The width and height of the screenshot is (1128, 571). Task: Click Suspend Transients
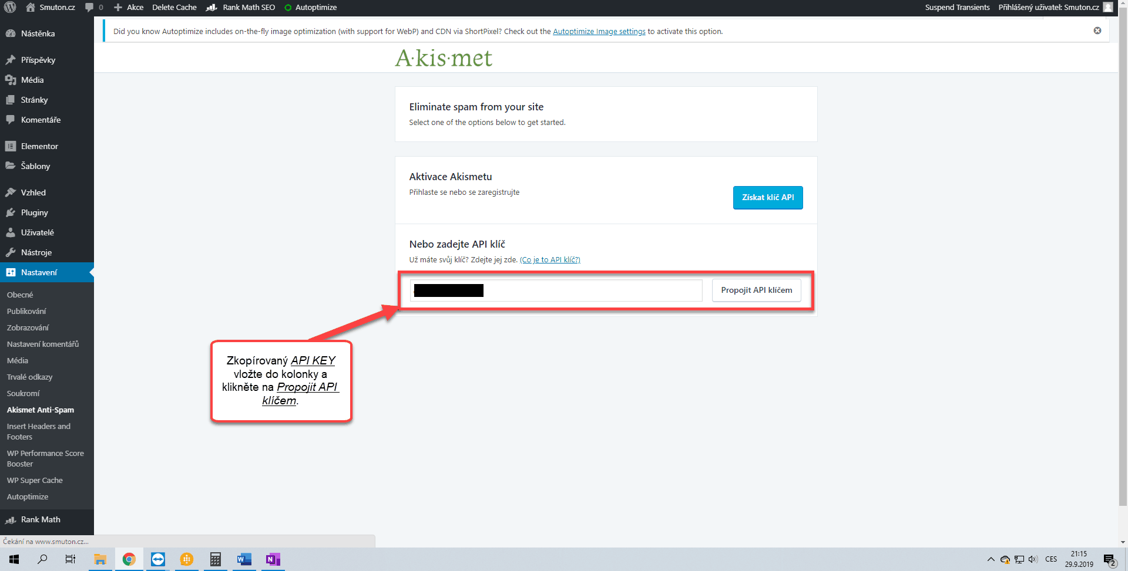pos(957,7)
